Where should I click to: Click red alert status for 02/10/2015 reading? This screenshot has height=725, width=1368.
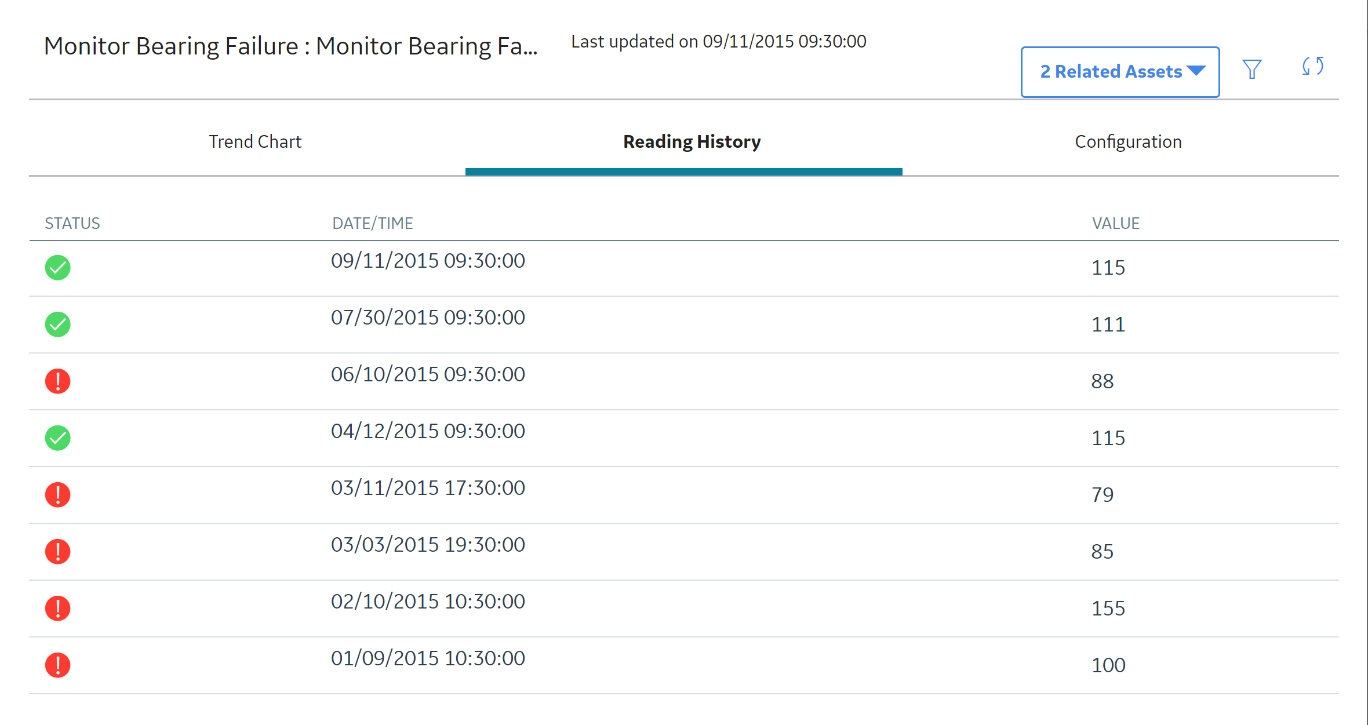point(58,609)
